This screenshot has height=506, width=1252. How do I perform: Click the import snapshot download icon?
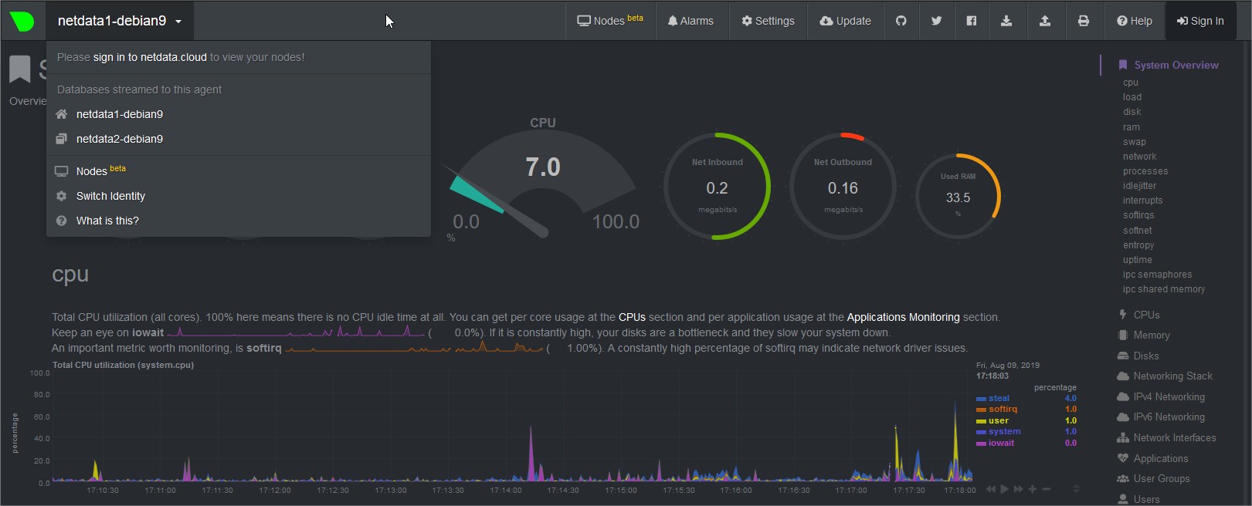click(1006, 21)
